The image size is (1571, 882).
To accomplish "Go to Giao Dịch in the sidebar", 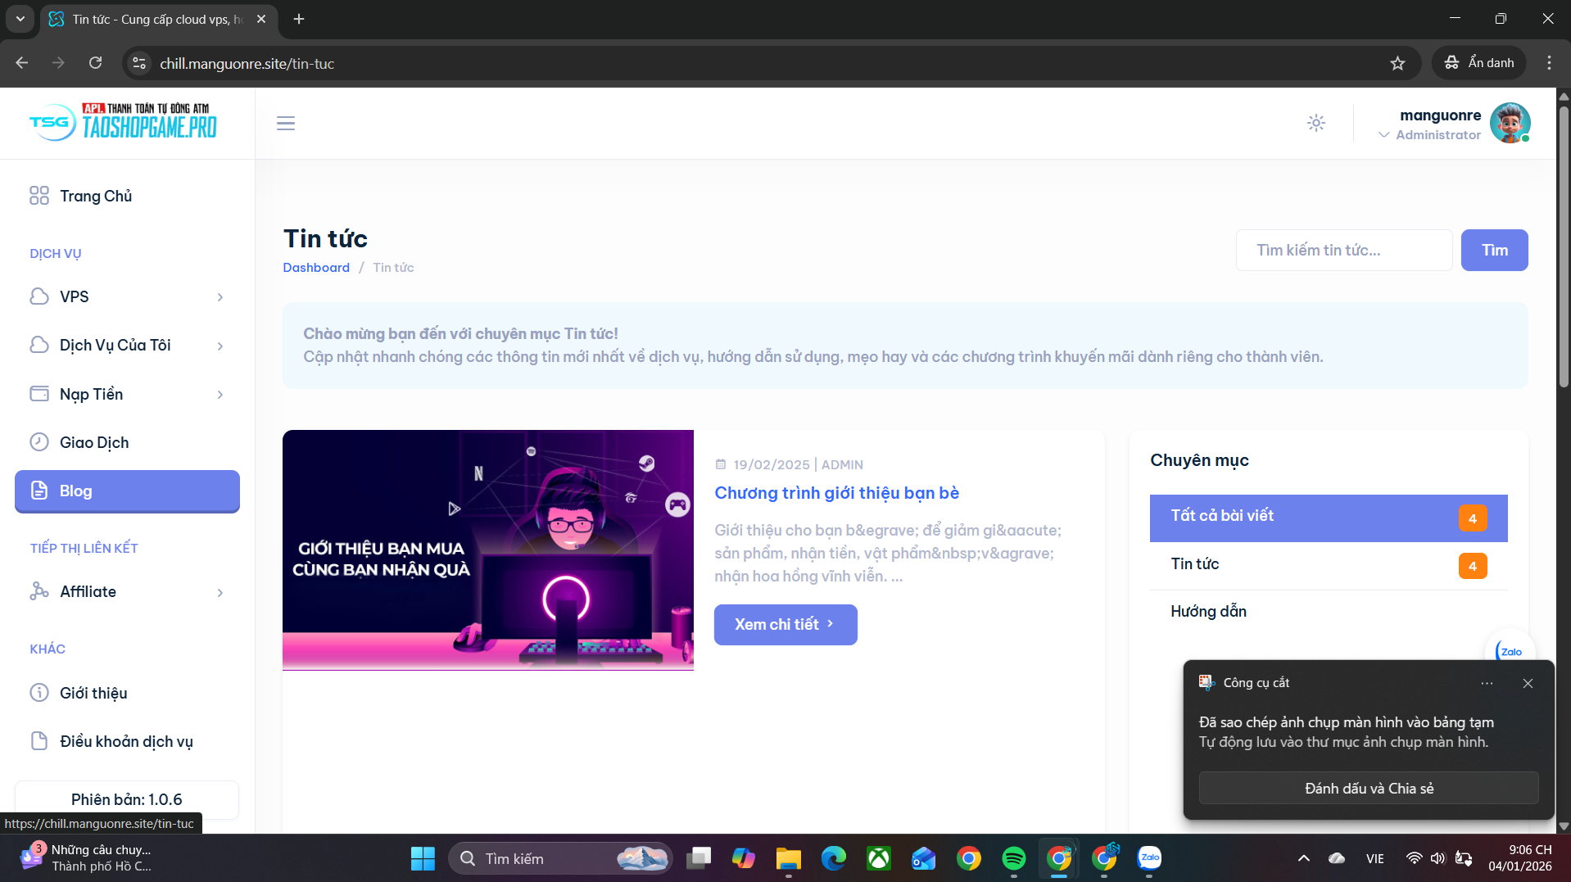I will 94,442.
